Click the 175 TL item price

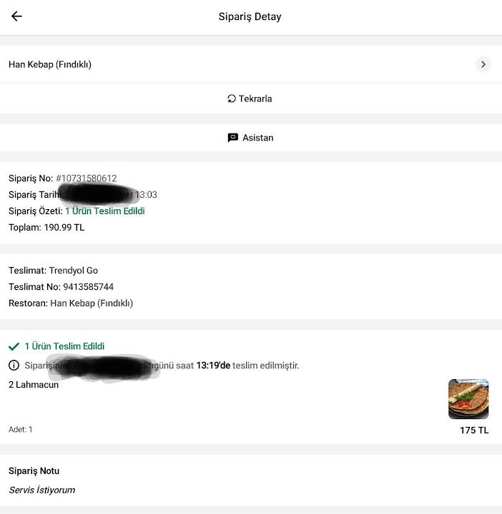474,430
